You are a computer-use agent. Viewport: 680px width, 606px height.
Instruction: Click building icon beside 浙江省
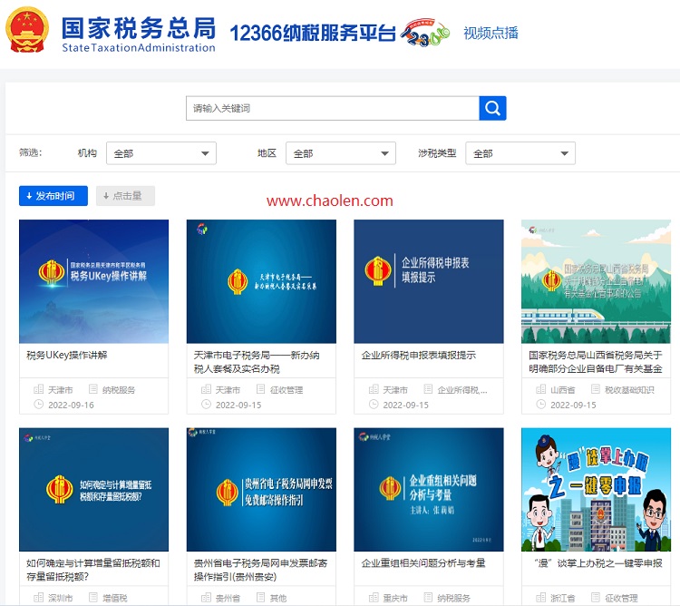[540, 597]
